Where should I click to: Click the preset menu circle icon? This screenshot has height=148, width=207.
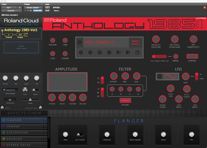coord(42,4)
